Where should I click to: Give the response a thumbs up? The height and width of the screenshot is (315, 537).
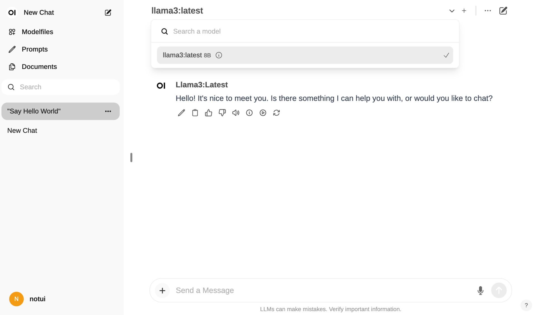point(208,113)
